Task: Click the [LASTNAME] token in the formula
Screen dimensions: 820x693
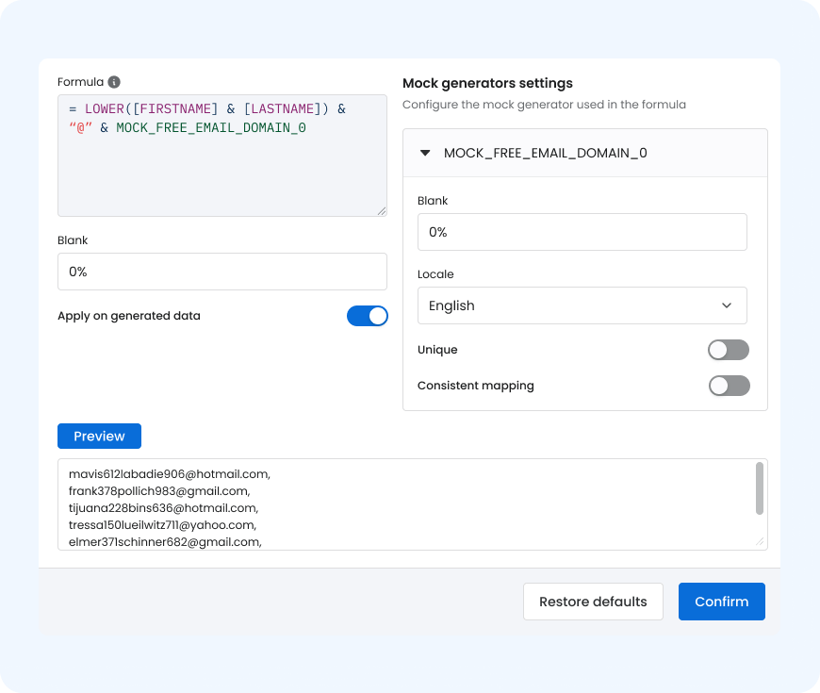Action: [x=283, y=108]
